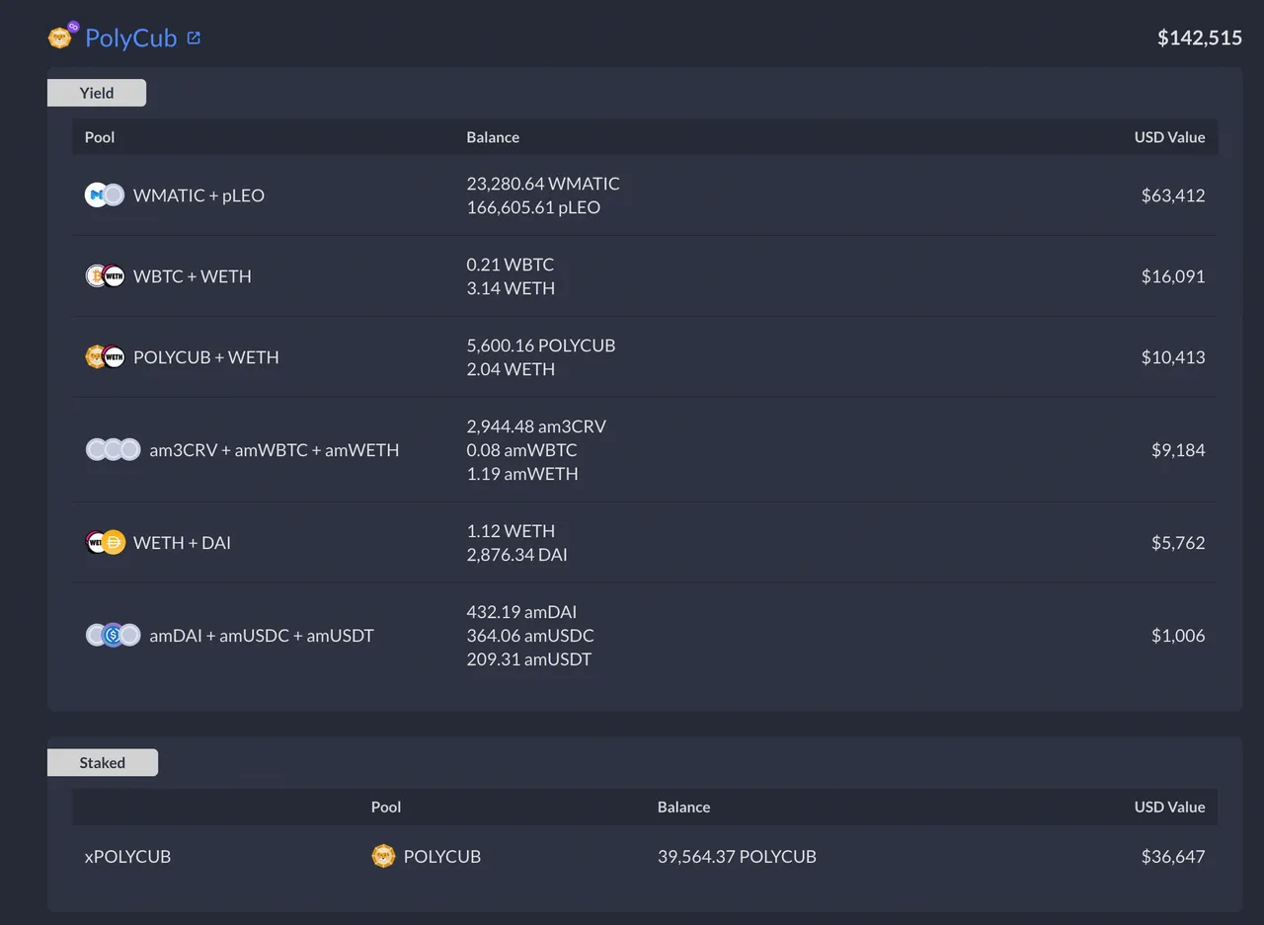Image resolution: width=1264 pixels, height=925 pixels.
Task: Click the $5,762 USD value
Action: 1178,543
